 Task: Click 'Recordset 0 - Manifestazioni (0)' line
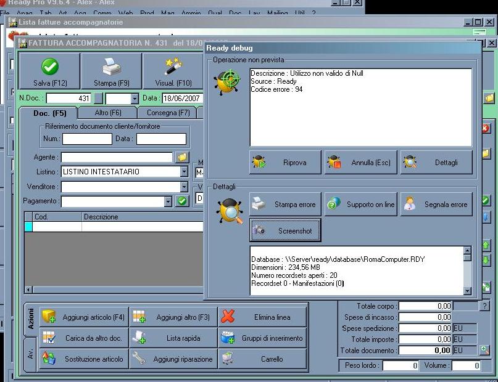coord(297,283)
